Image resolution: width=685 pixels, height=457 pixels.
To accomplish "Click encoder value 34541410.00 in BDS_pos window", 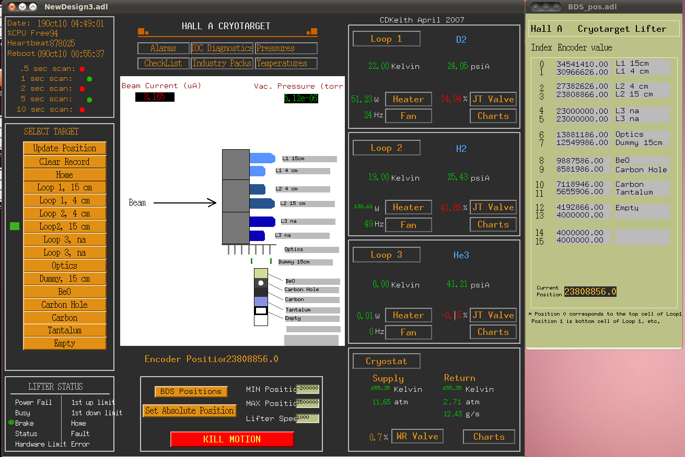I will click(583, 64).
